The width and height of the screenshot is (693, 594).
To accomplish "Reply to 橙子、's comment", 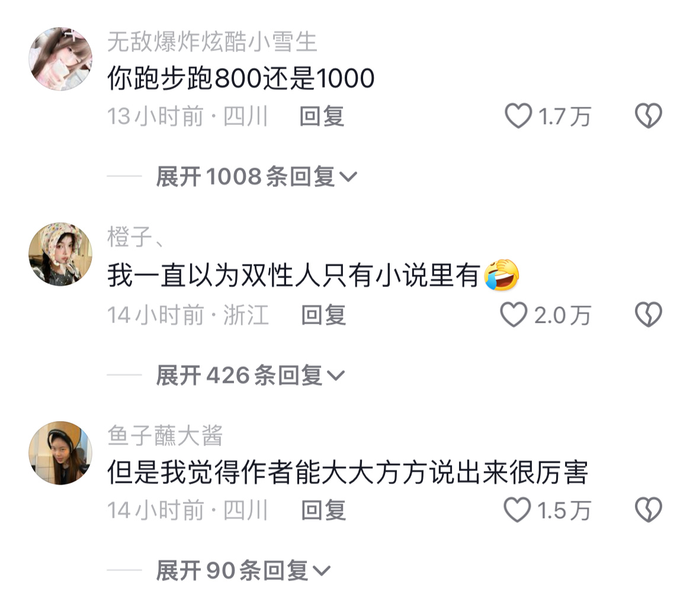I will (323, 315).
